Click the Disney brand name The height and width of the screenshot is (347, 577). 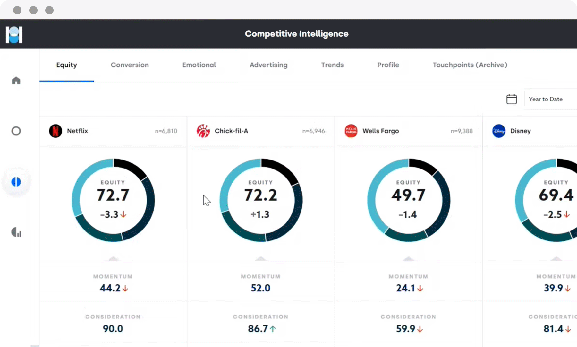pos(521,131)
